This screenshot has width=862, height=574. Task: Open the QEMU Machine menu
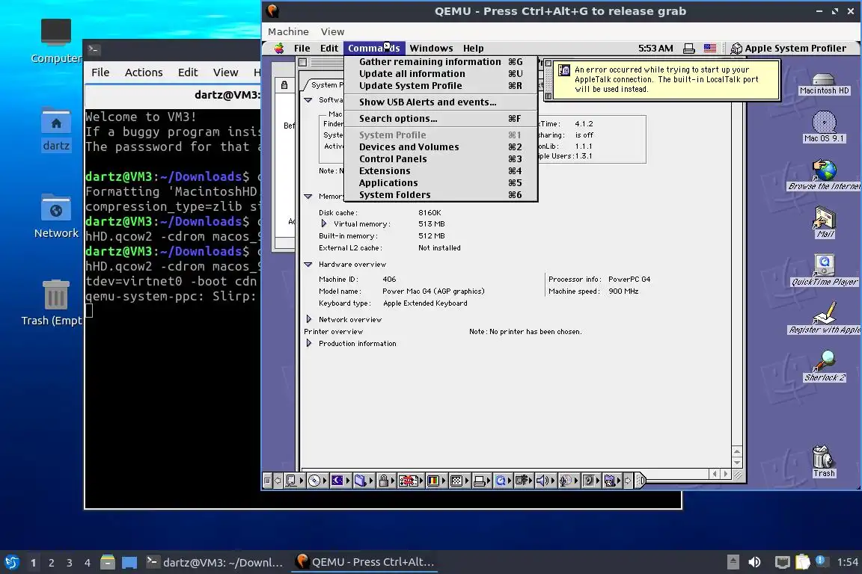point(288,32)
